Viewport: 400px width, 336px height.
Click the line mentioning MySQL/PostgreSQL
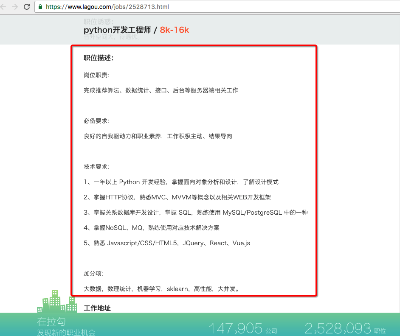195,213
